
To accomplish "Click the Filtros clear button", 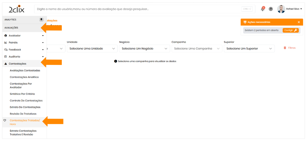I will click(x=290, y=48).
